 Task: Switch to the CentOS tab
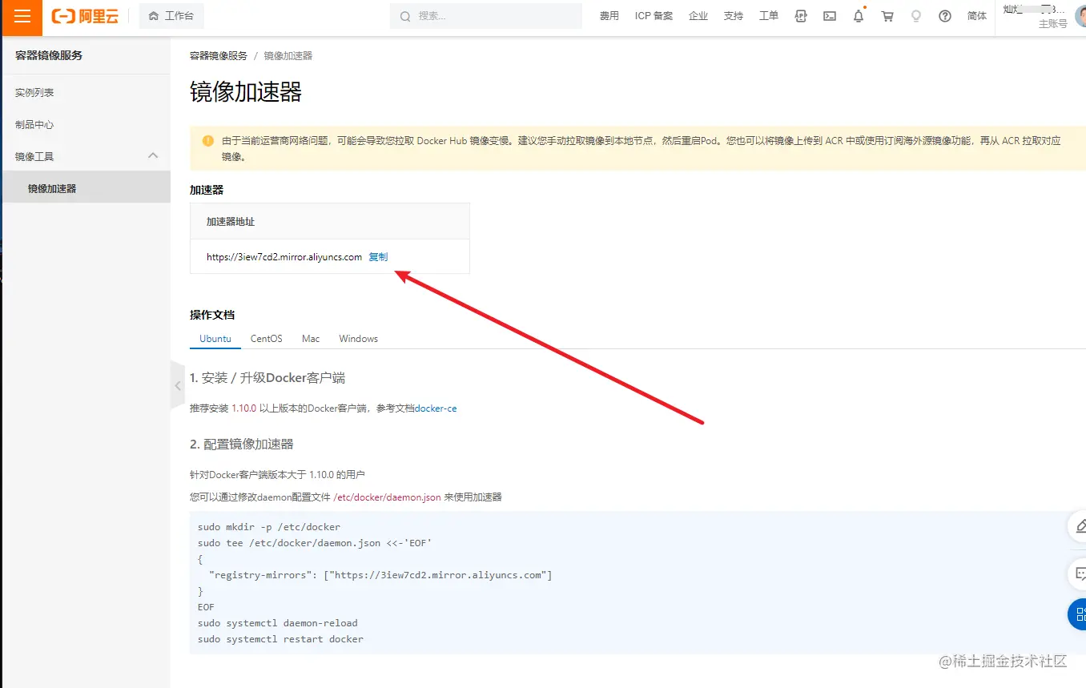click(267, 339)
